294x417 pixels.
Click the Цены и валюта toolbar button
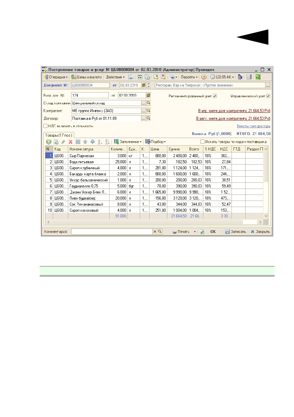pyautogui.click(x=86, y=77)
